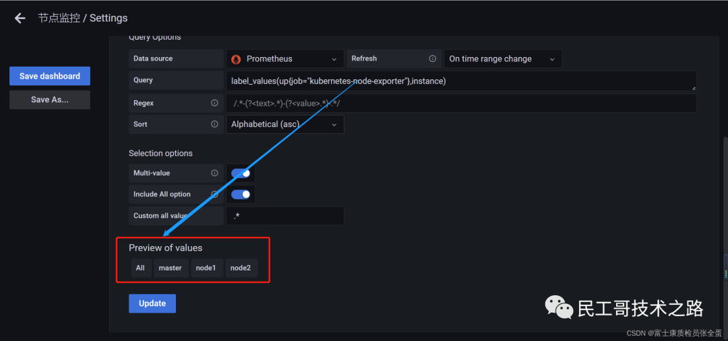Image resolution: width=728 pixels, height=341 pixels.
Task: Click the Include All option label
Action: [162, 194]
